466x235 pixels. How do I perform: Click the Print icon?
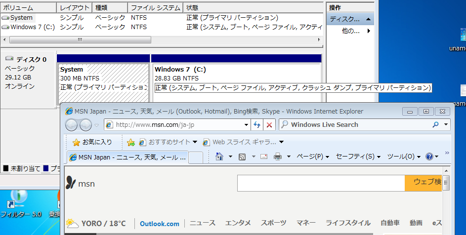278,157
